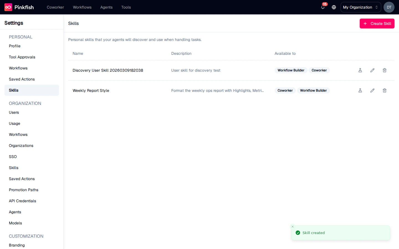Viewport: 399px width, 249px height.
Task: Open Tool Approvals in the sidebar
Action: (22, 57)
